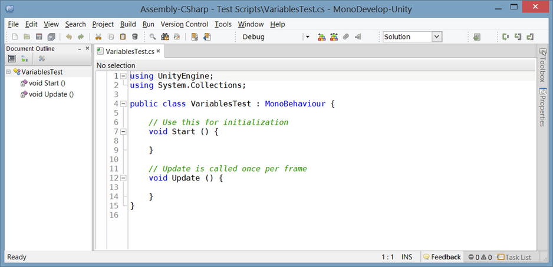Cut selection using the scissors icon
This screenshot has height=267, width=553.
(x=98, y=36)
